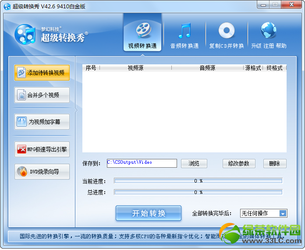This screenshot has width=305, height=250.
Task: Click the 超级转换秀 logo icon in header
Action: pos(25,35)
